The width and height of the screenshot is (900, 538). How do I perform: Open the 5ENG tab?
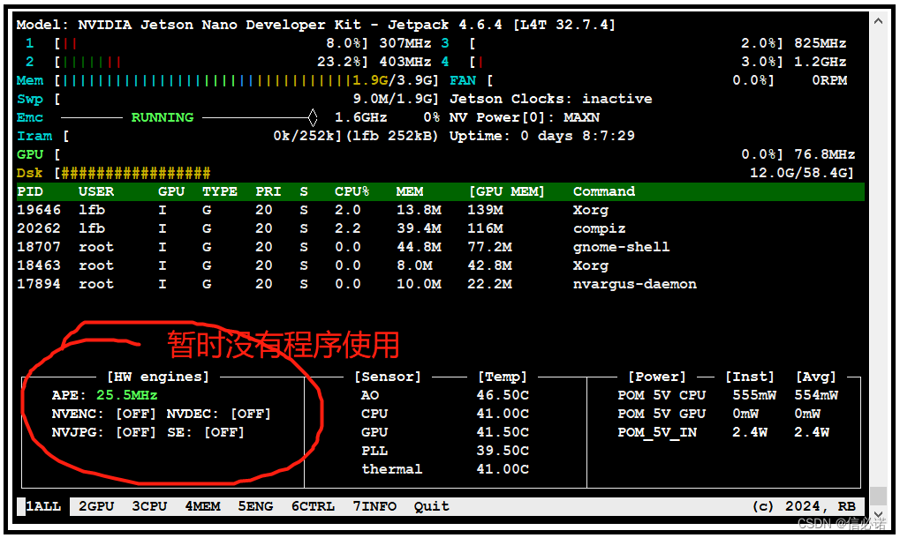255,506
